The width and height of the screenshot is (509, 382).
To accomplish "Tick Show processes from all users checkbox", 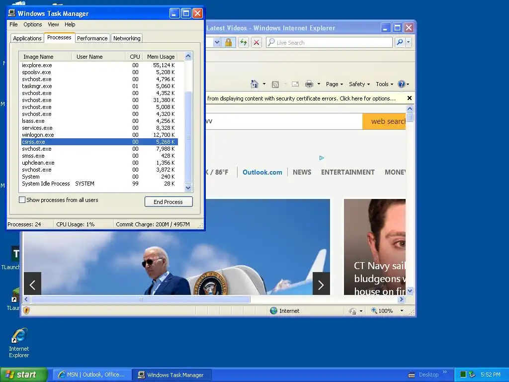I will 22,200.
